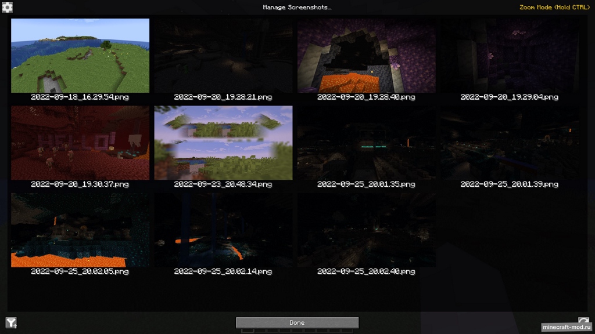Open lava thumbnail 2022-09-25_20.02.05
The height and width of the screenshot is (334, 595).
[80, 230]
